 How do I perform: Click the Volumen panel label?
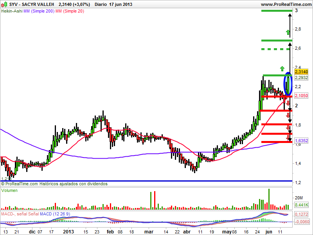tap(9, 190)
